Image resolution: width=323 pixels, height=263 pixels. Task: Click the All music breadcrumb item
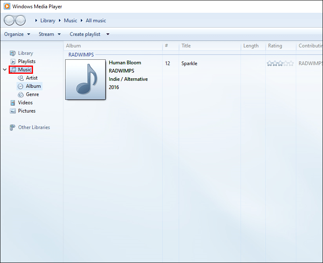pos(96,21)
